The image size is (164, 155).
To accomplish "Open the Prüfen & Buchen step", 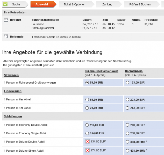I will pyautogui.click(x=140, y=4).
